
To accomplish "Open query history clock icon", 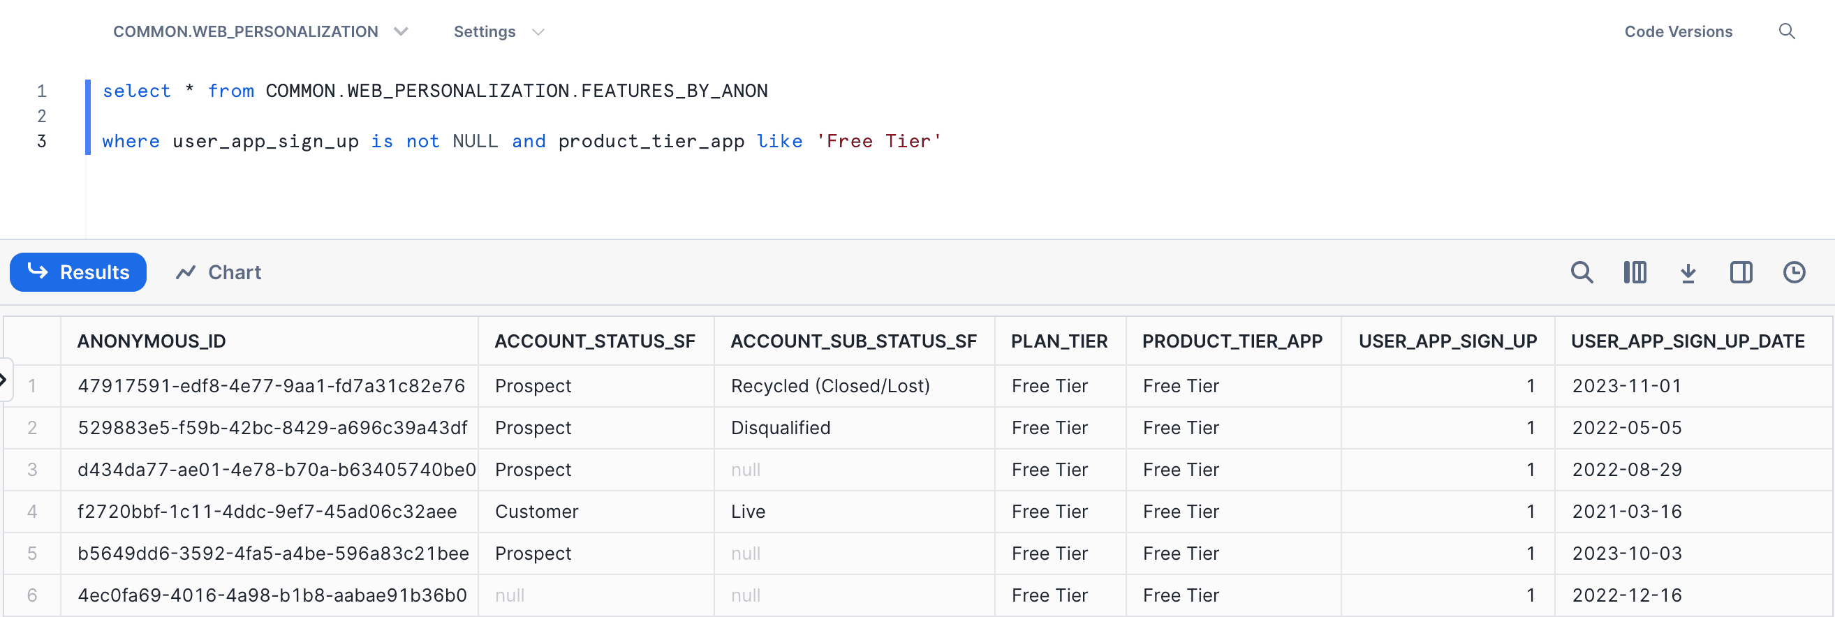I will coord(1794,273).
